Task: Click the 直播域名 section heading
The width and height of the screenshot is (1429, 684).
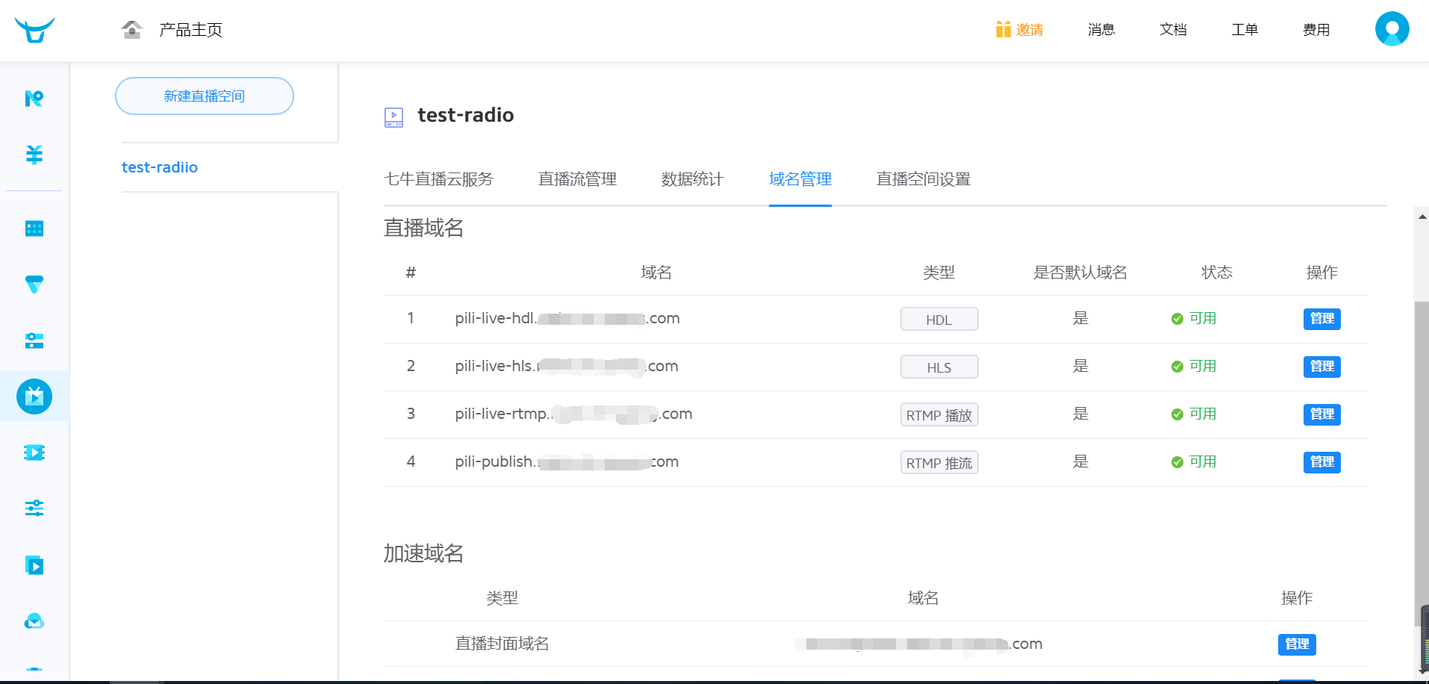Action: click(x=423, y=228)
